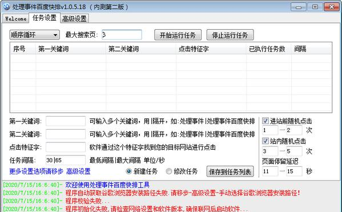The width and height of the screenshot is (342, 212).
Task: Click the app icon in the title bar
Action: tap(6, 6)
